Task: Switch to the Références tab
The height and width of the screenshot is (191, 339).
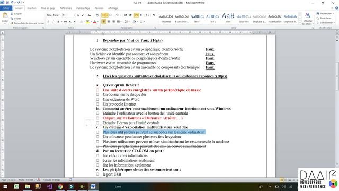Action: [66, 8]
